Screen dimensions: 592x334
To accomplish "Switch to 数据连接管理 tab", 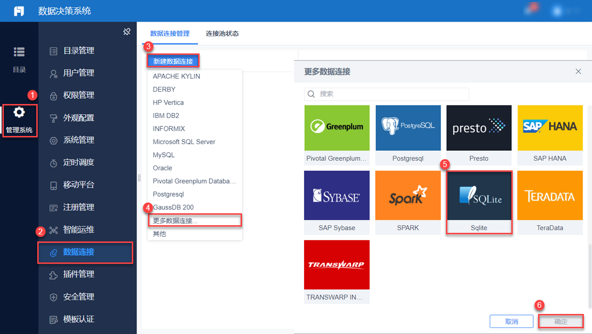I will pyautogui.click(x=170, y=33).
